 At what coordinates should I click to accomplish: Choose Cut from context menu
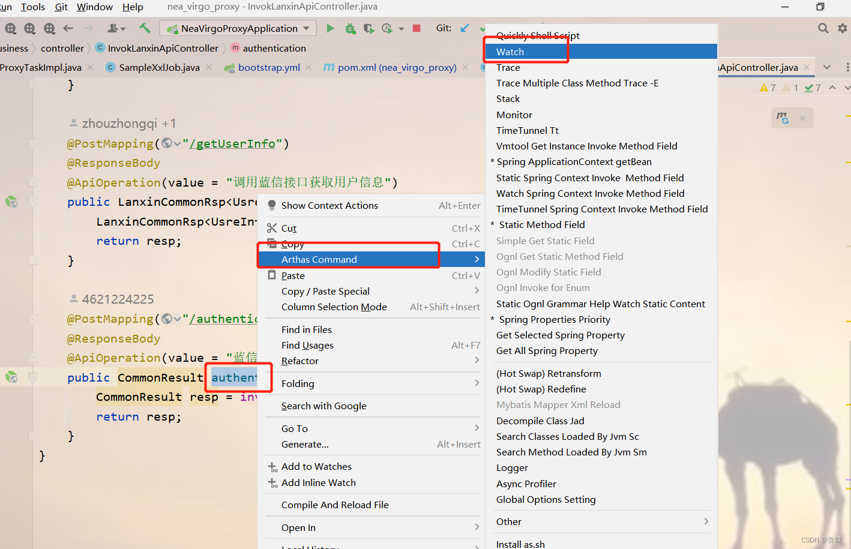tap(371, 228)
